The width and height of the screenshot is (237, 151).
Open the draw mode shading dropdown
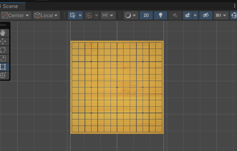tap(131, 15)
